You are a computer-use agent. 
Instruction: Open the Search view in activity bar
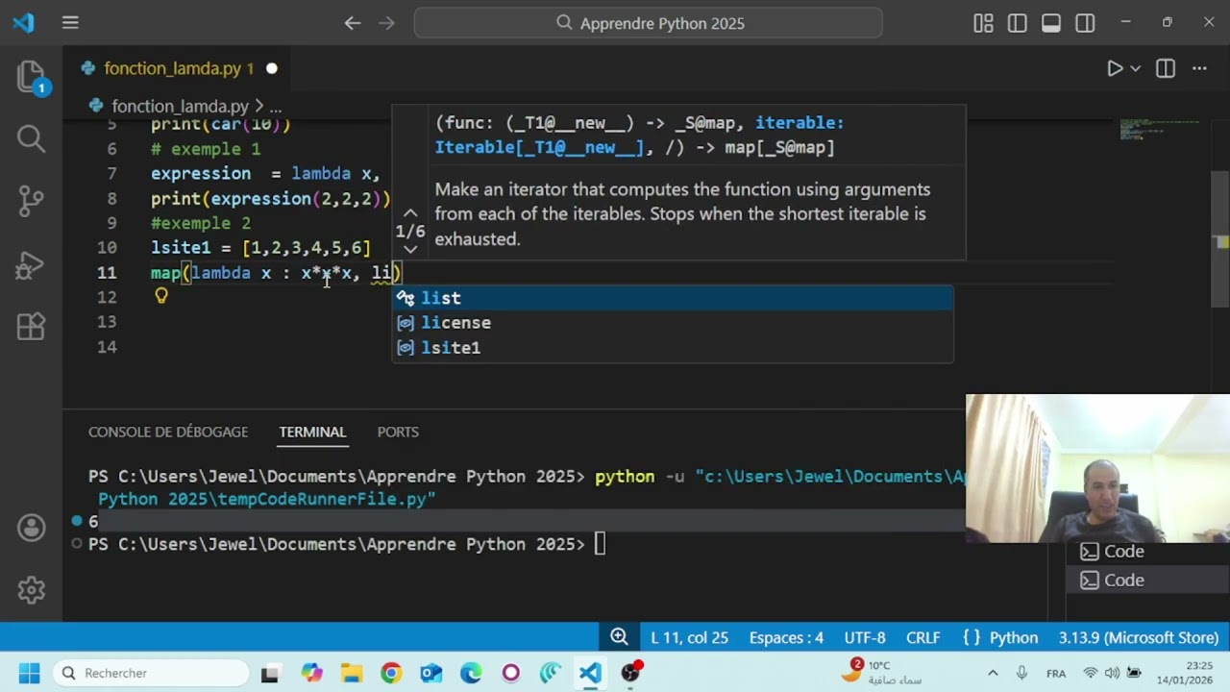pos(31,138)
